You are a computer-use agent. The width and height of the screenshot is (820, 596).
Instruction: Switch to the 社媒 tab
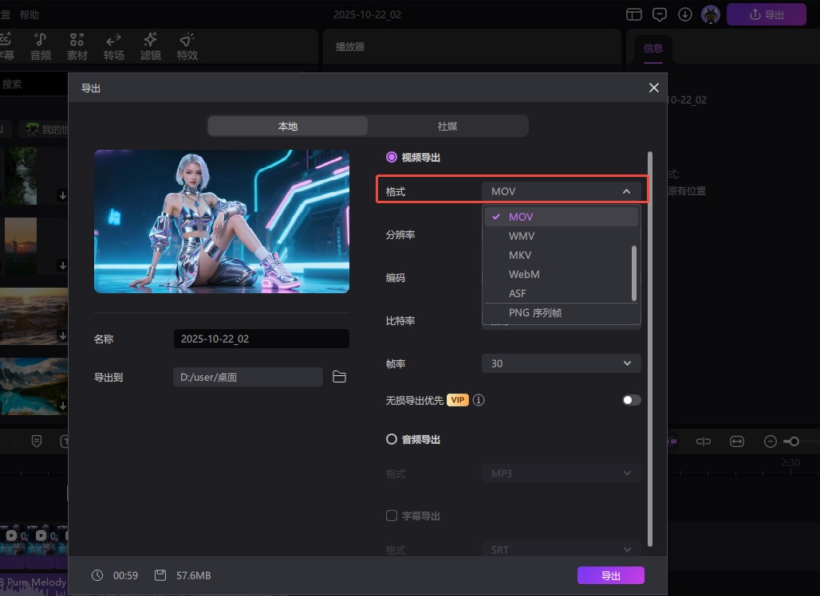point(447,126)
